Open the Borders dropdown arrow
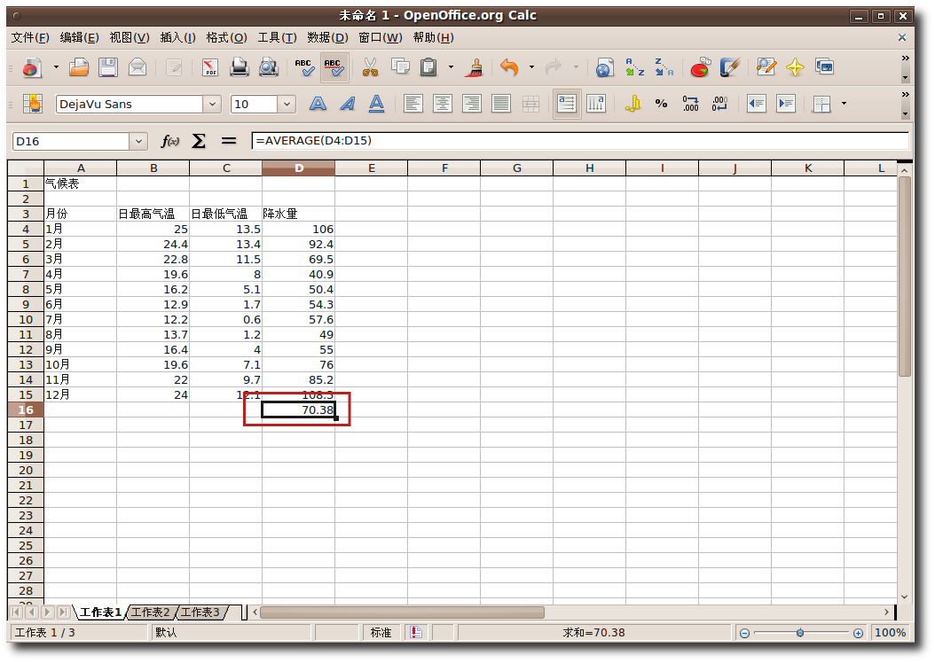Viewport: 935px width, 663px height. (x=844, y=105)
